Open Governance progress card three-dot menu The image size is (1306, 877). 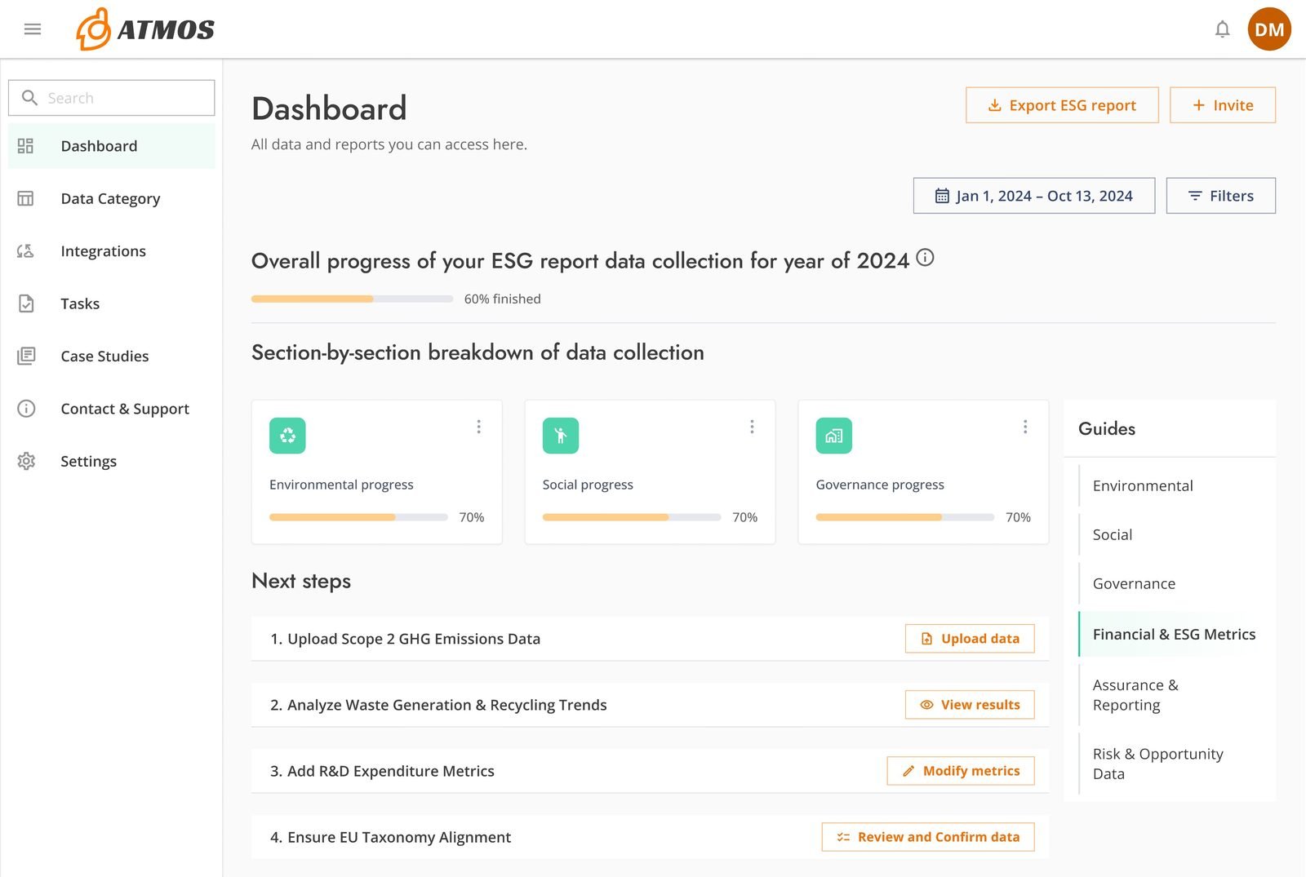point(1025,427)
